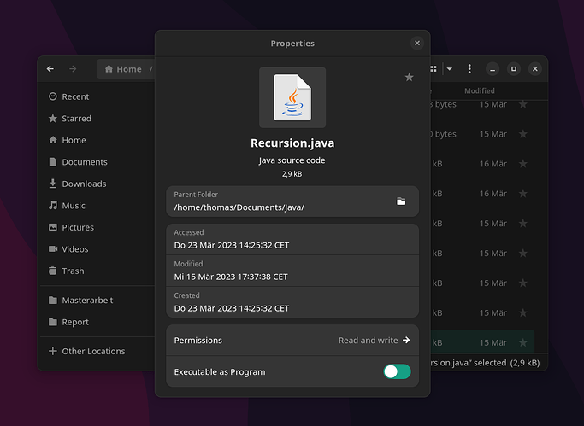The image size is (584, 426).
Task: Click the Accessed date value
Action: [231, 245]
